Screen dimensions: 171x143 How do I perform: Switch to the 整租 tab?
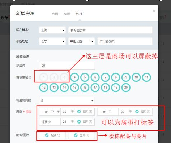click(x=67, y=14)
